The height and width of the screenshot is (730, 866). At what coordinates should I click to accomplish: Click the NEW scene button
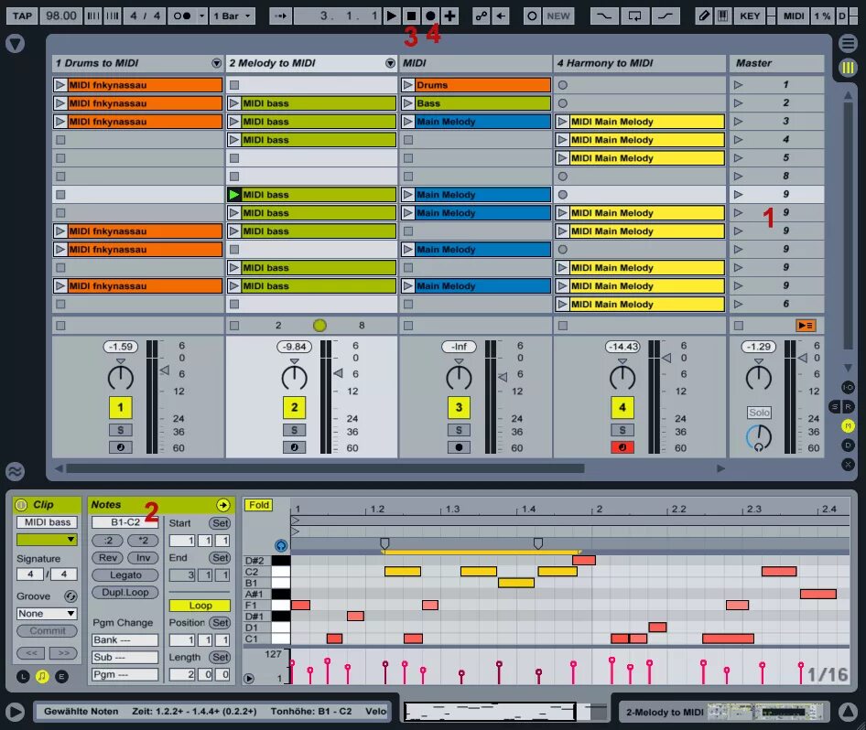[558, 16]
